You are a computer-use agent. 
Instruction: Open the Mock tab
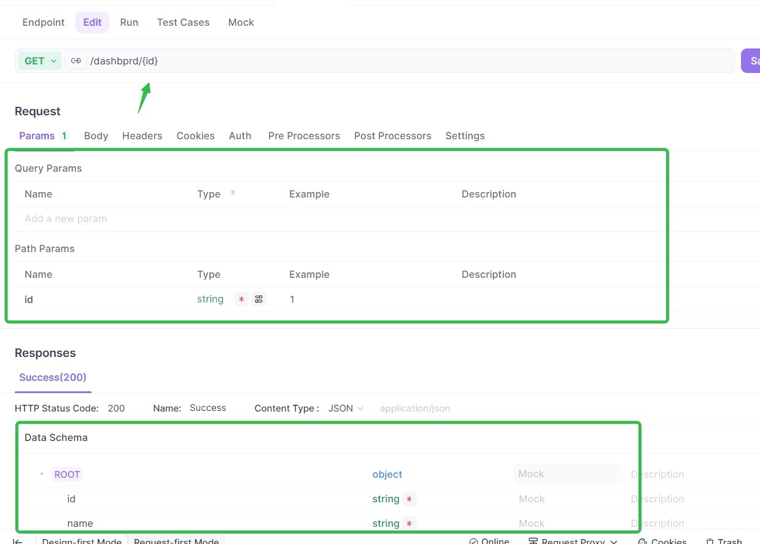point(241,22)
